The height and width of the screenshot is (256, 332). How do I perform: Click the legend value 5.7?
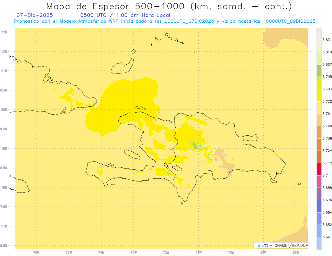[x=325, y=175]
